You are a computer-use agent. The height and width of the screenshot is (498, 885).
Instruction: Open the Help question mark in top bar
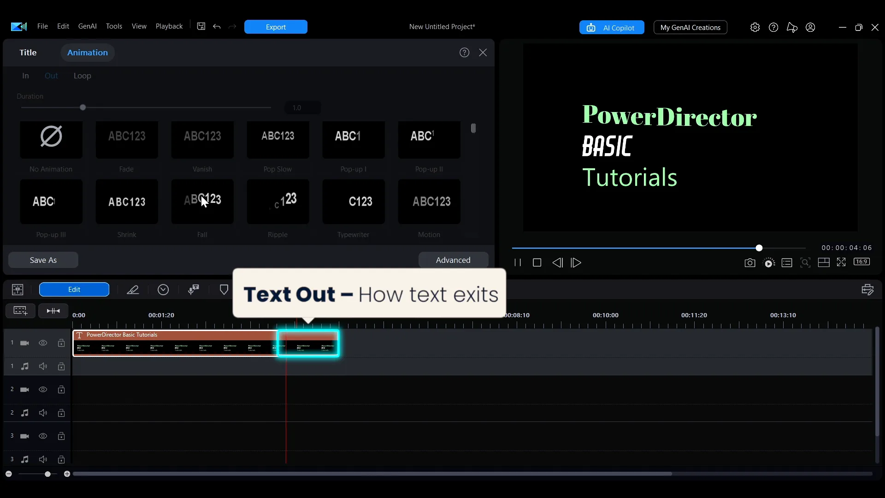(773, 27)
